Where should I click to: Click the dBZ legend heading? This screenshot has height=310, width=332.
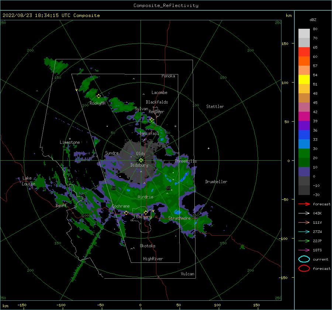[313, 20]
